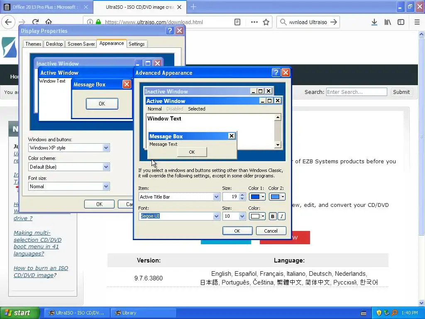Switch to the Desktop tab

coord(54,44)
